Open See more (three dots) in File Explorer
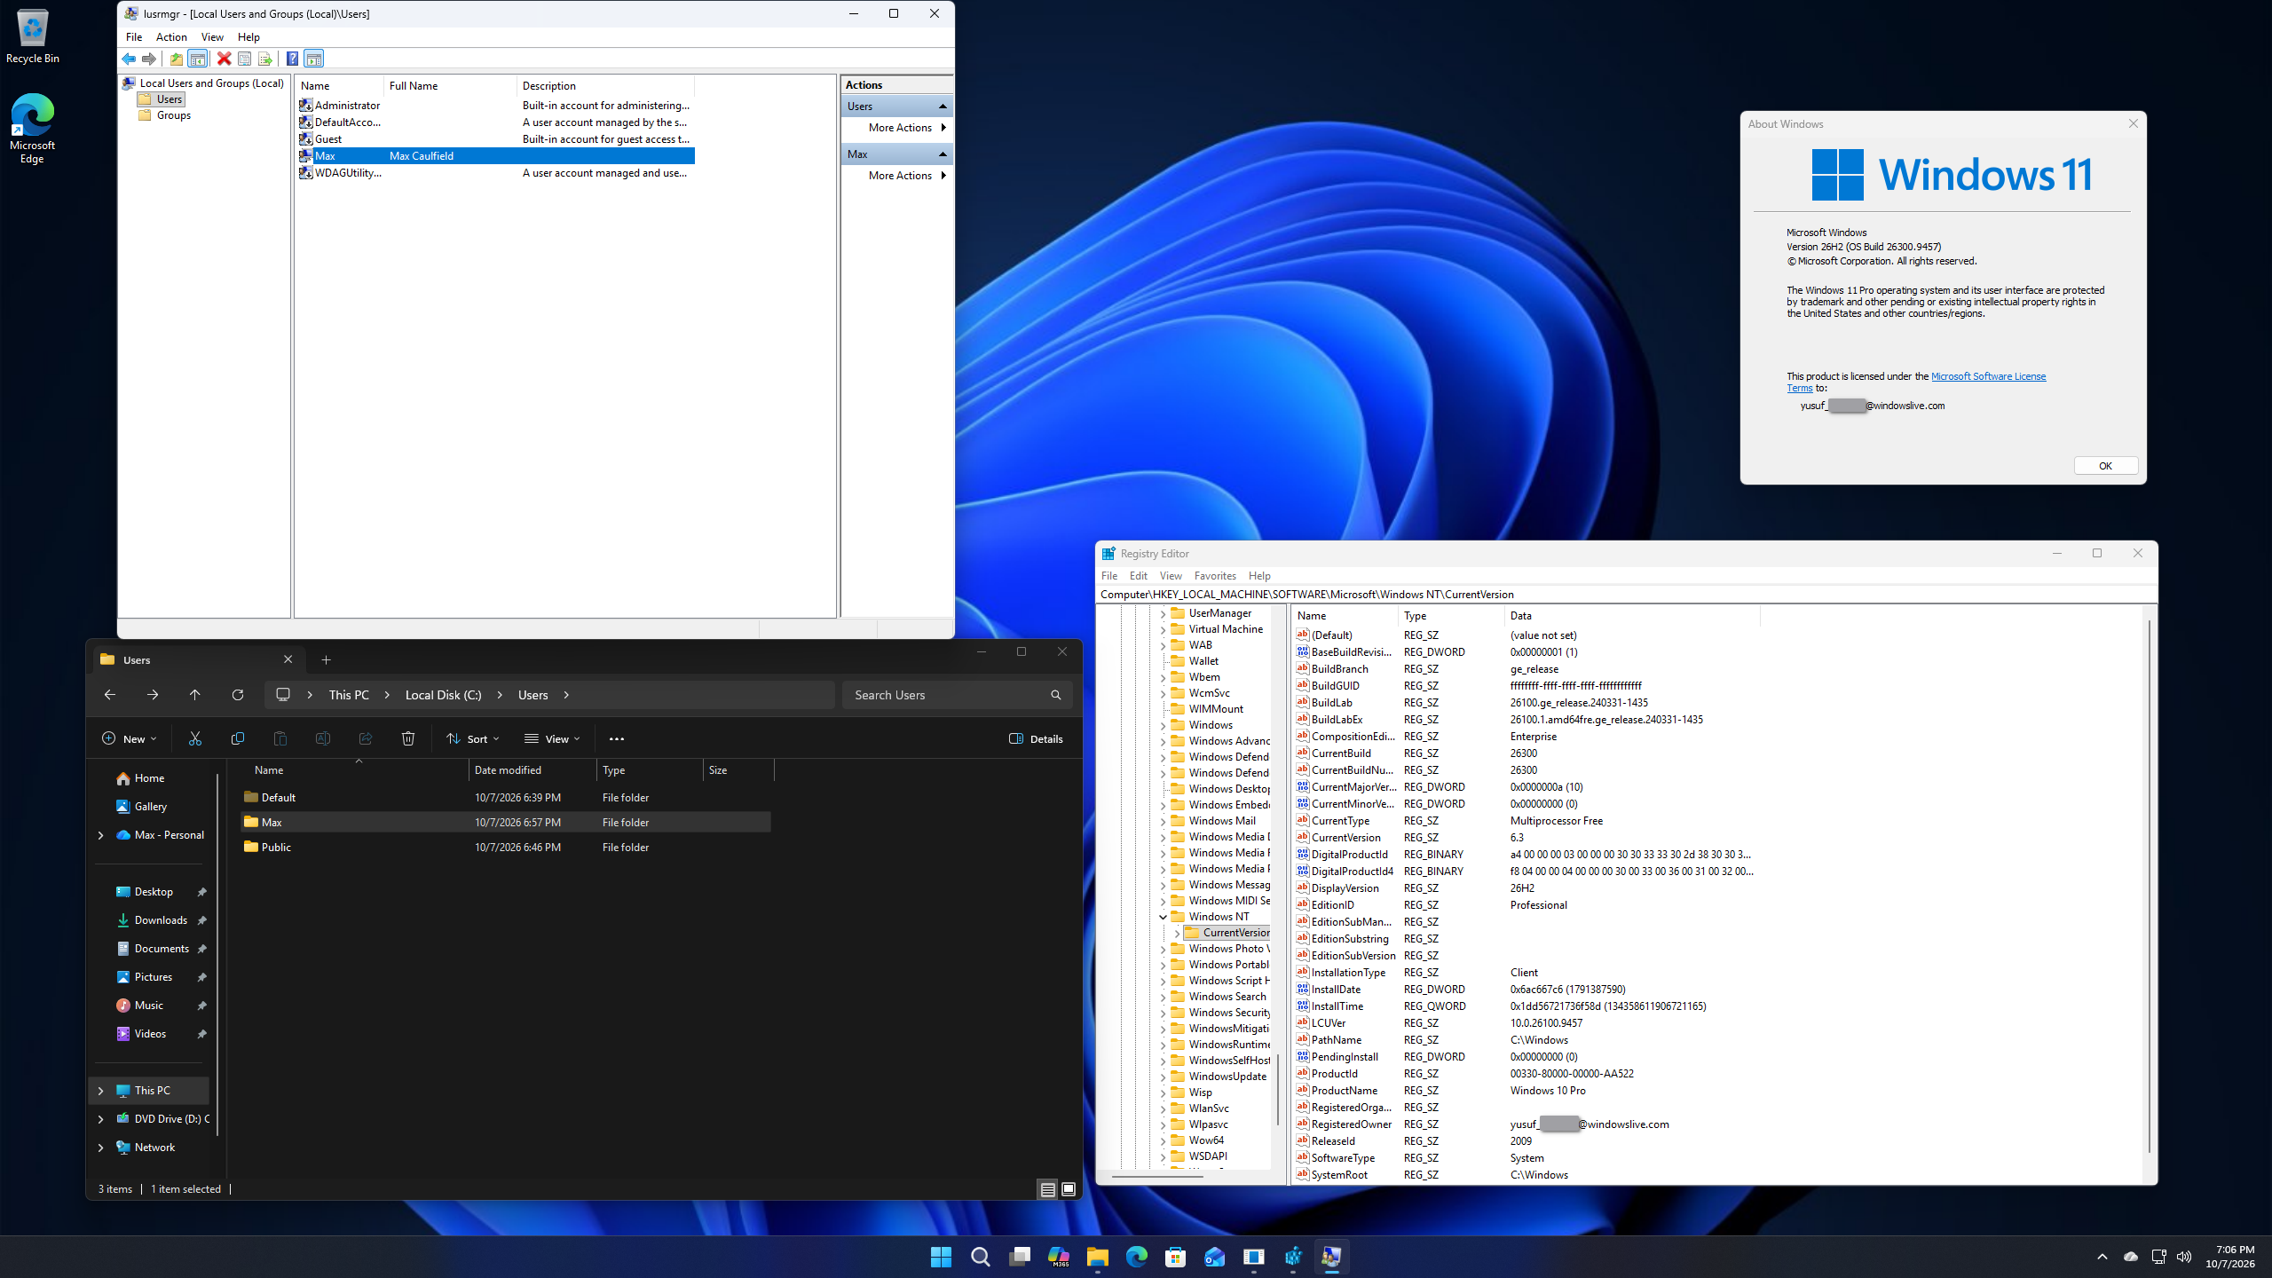2272x1278 pixels. 617,738
